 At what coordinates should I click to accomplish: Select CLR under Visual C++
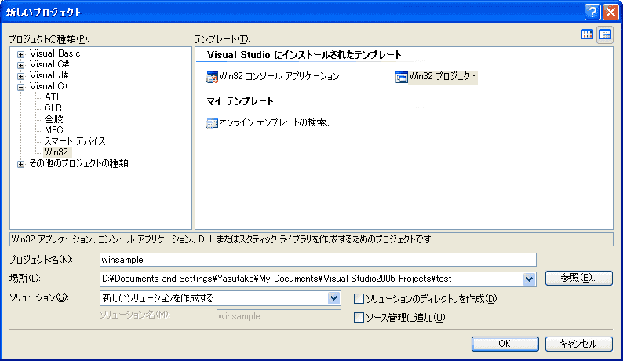point(53,108)
